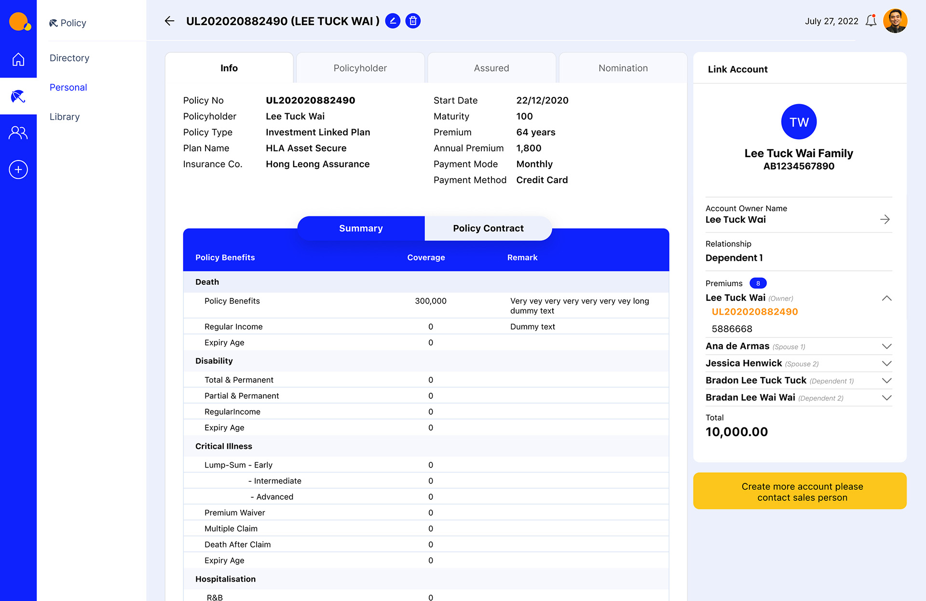Open the Policyholder tab

360,68
